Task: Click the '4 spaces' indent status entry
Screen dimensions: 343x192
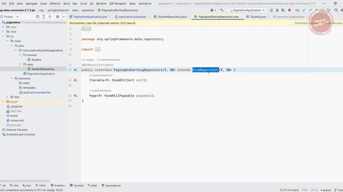Action: click(326, 190)
